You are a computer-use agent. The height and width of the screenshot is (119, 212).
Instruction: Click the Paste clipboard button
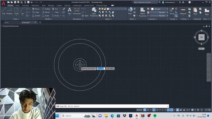click(195, 11)
